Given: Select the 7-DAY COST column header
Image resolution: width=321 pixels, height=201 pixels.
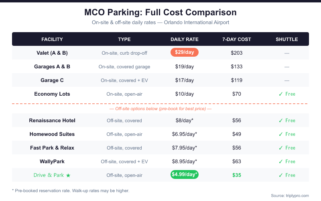Looking at the screenshot, I should [237, 39].
